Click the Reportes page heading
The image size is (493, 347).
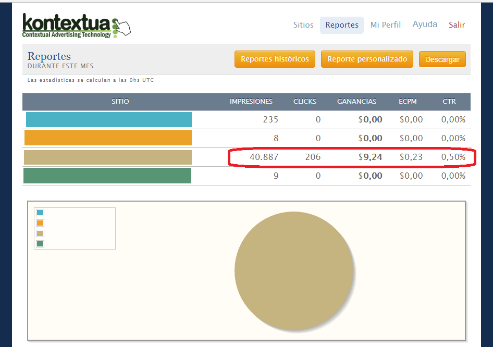(x=49, y=56)
